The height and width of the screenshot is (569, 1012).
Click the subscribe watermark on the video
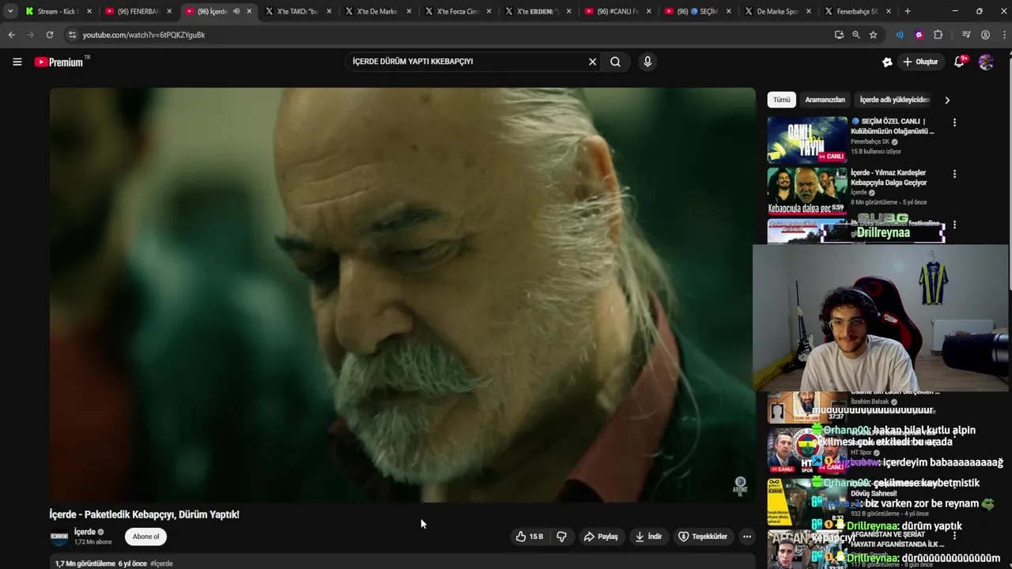click(740, 485)
